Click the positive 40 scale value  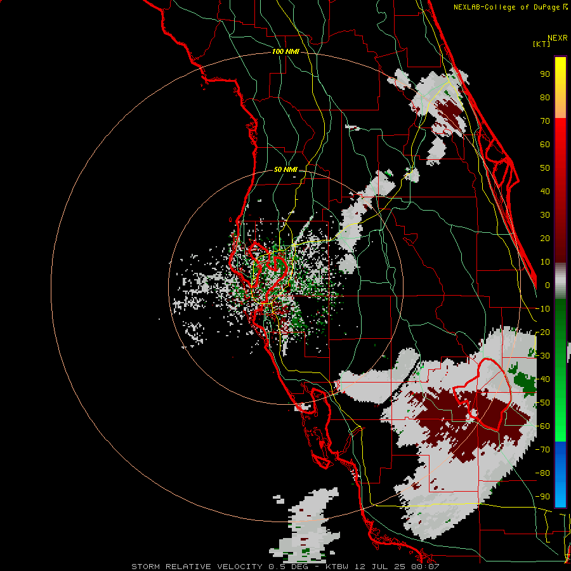click(x=545, y=191)
